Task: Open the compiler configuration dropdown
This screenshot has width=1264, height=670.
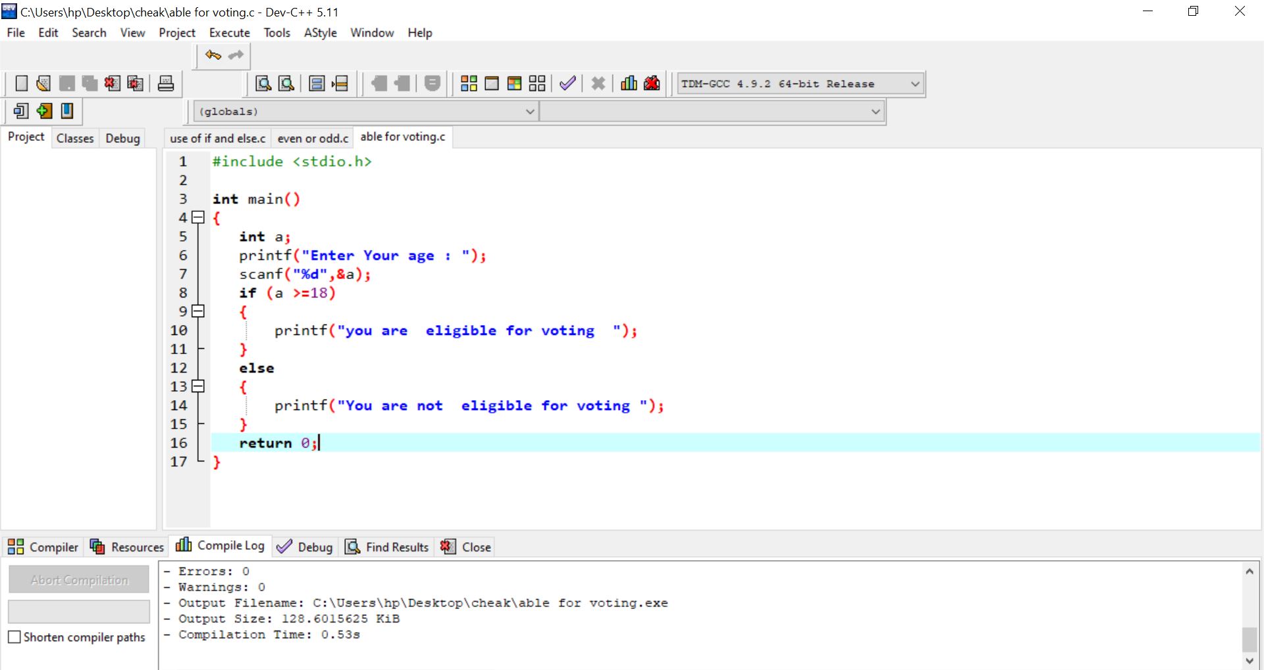Action: pos(915,84)
